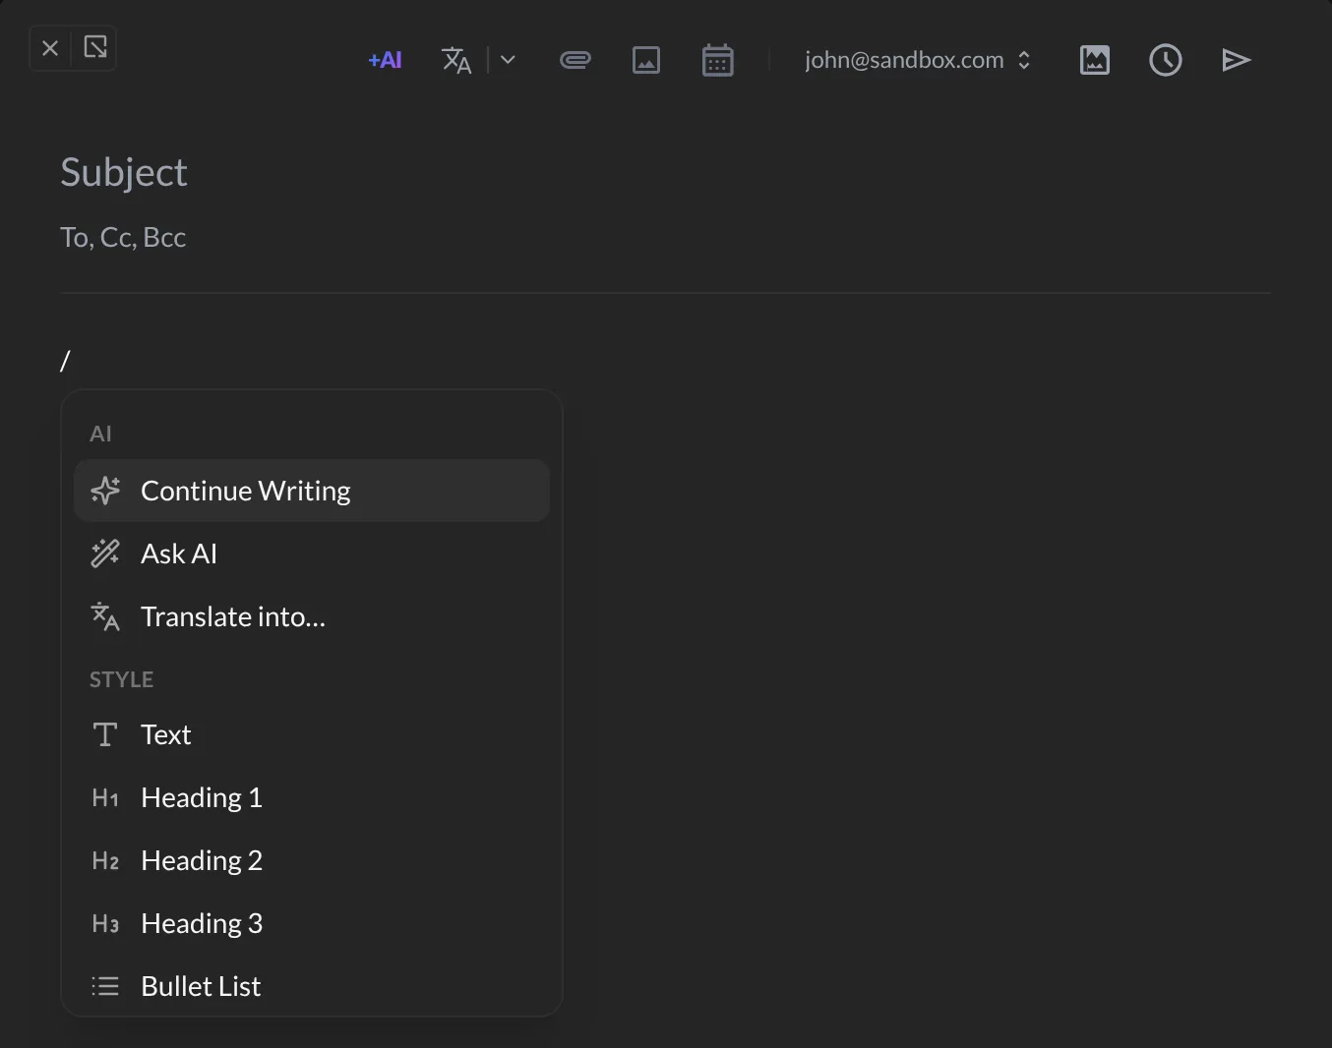Click the bullet list icon
Screen dimensions: 1332x1048
[x=105, y=986]
